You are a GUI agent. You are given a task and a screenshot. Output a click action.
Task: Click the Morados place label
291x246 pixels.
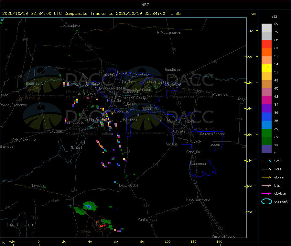tap(38, 186)
